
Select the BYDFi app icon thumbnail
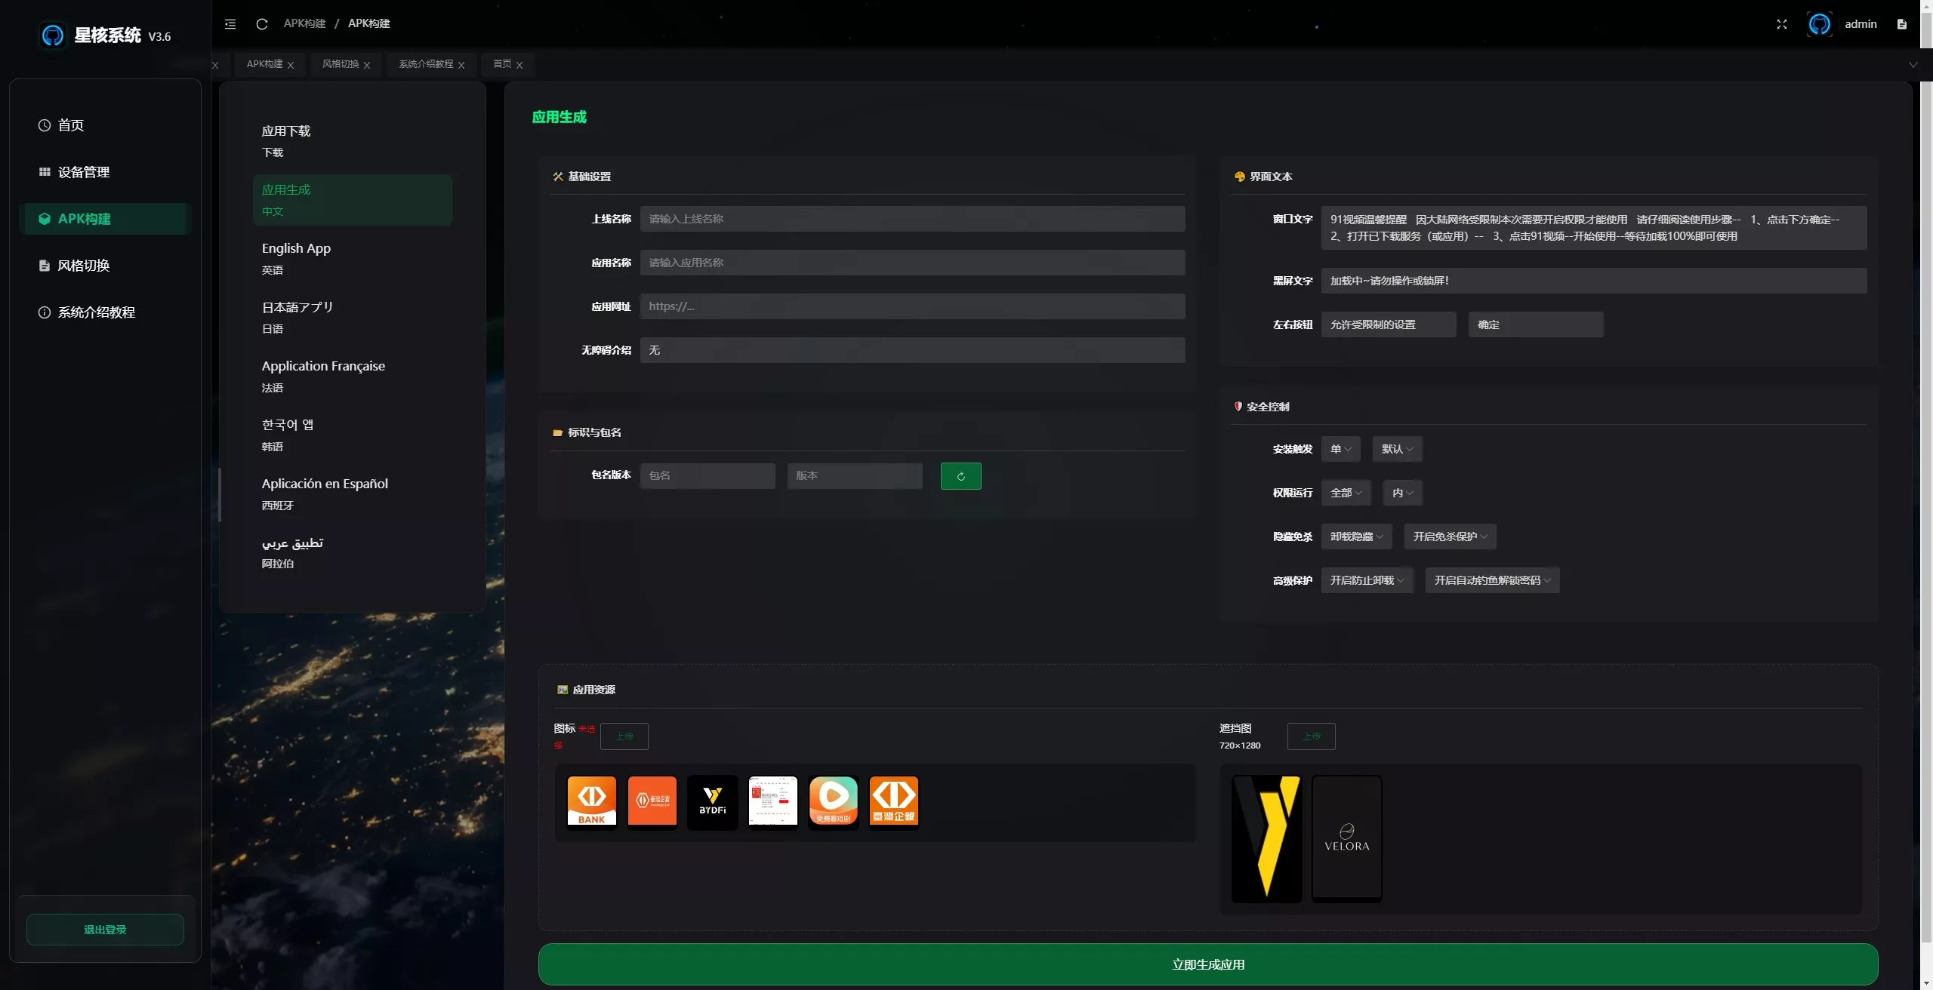click(x=713, y=801)
